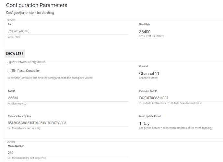Click the Resets the Controller description text

click(50, 78)
